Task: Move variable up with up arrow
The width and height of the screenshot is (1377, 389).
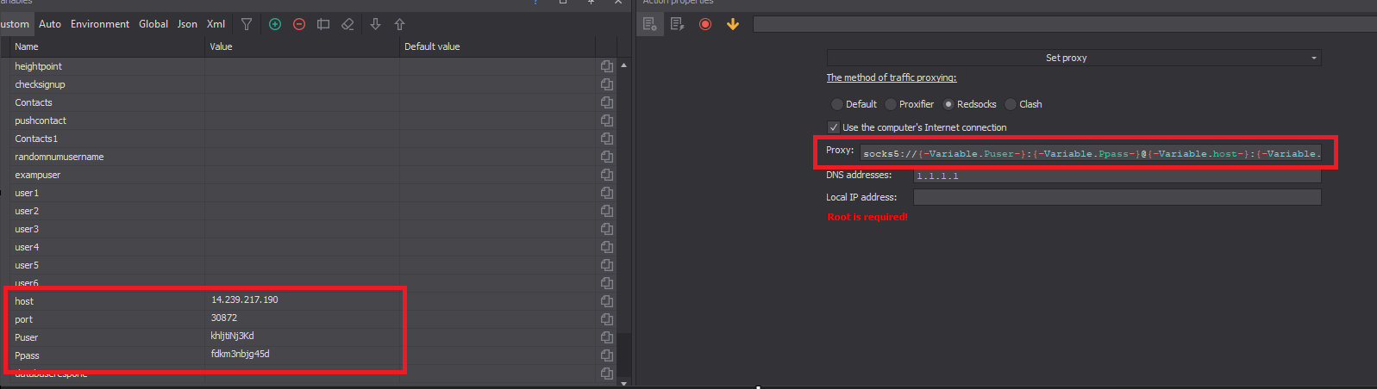Action: pyautogui.click(x=399, y=24)
